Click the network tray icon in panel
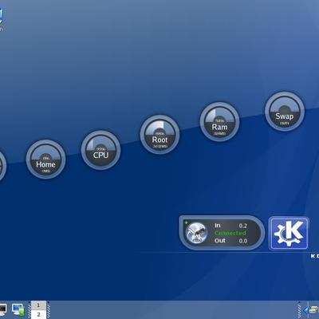The height and width of the screenshot is (319, 319). coord(314,309)
